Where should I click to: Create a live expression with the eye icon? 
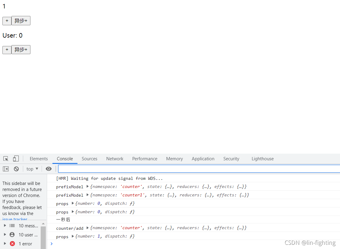[49, 169]
